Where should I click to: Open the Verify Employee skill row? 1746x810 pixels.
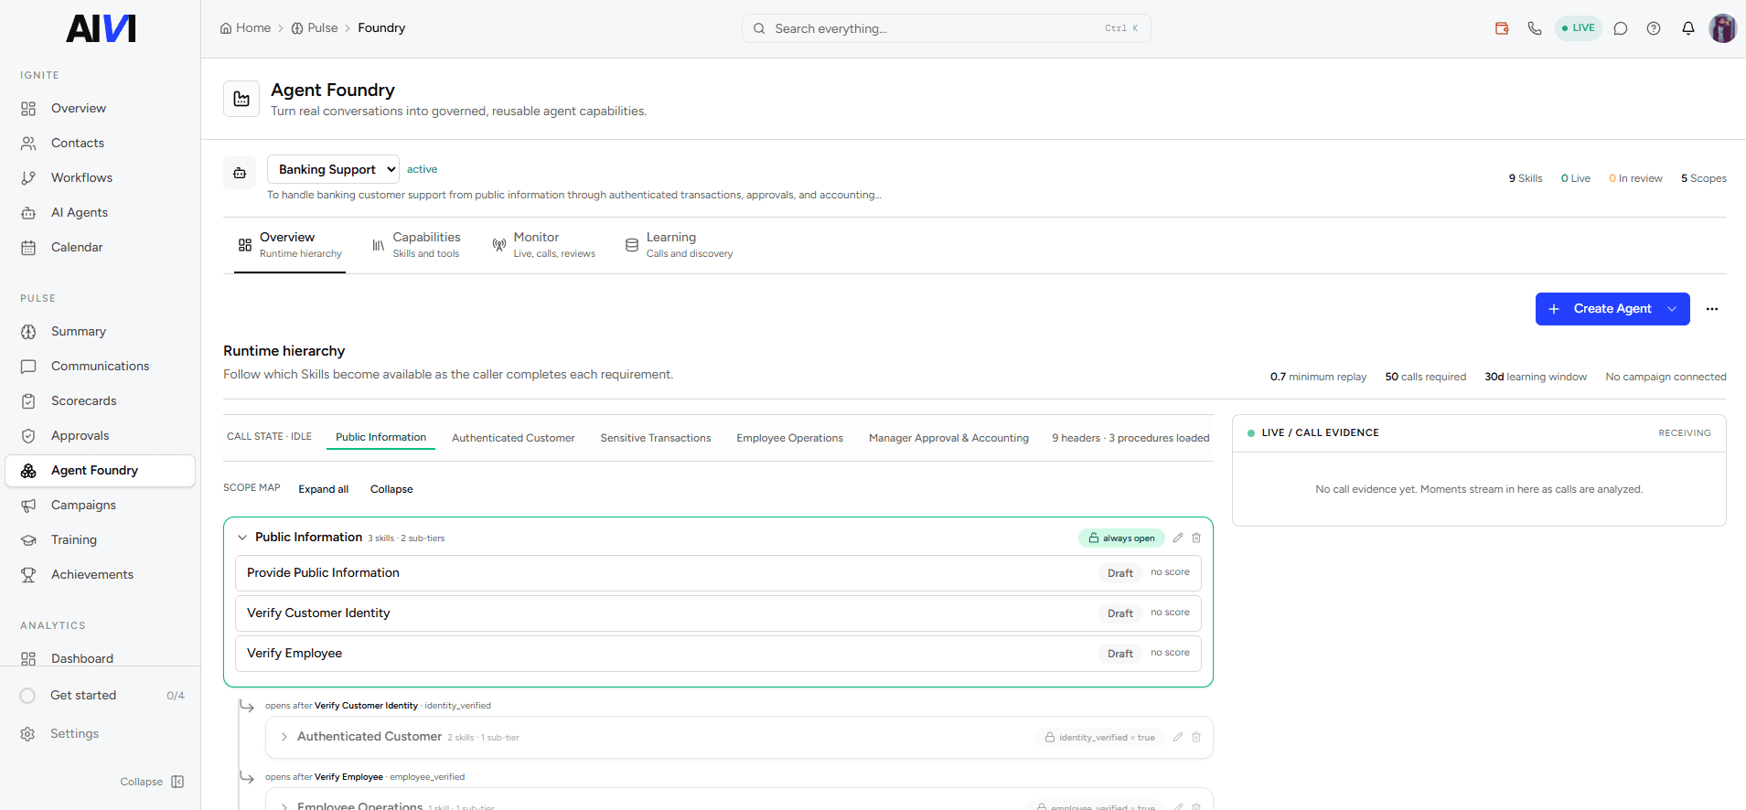coord(718,654)
